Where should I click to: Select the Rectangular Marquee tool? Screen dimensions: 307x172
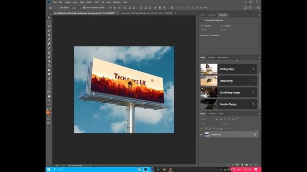coord(49,22)
